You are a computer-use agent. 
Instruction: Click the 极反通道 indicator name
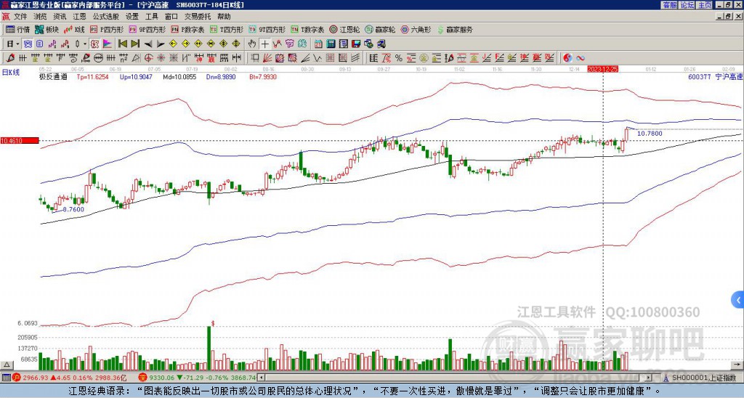tap(53, 76)
